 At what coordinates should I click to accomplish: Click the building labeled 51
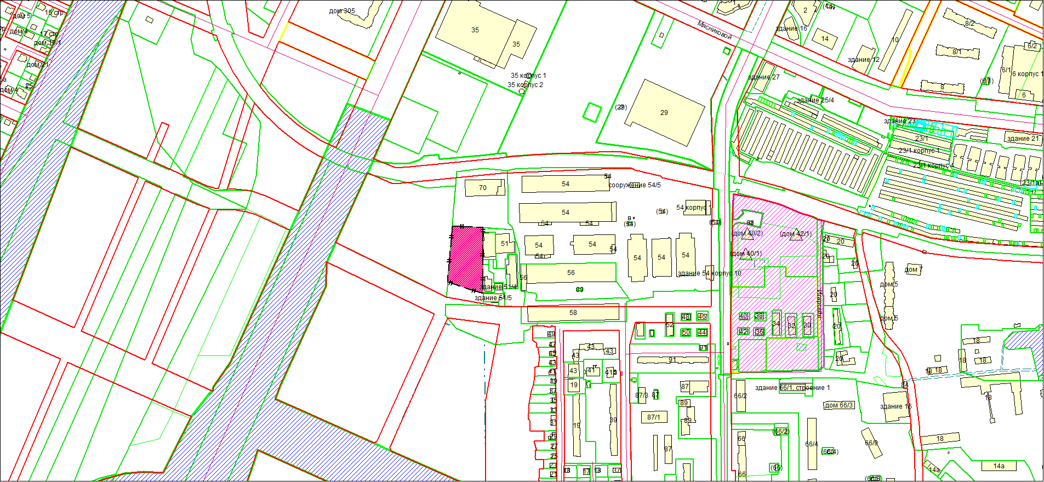click(x=505, y=244)
